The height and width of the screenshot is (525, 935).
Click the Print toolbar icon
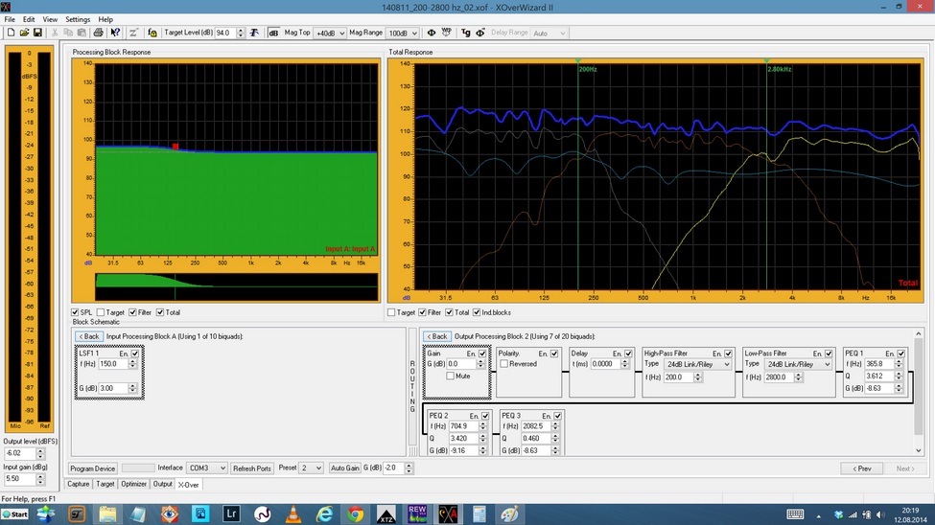pos(99,33)
